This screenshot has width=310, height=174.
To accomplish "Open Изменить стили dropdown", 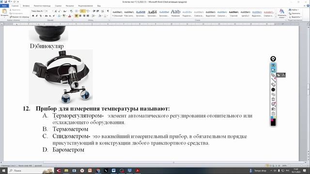I will click(282, 14).
